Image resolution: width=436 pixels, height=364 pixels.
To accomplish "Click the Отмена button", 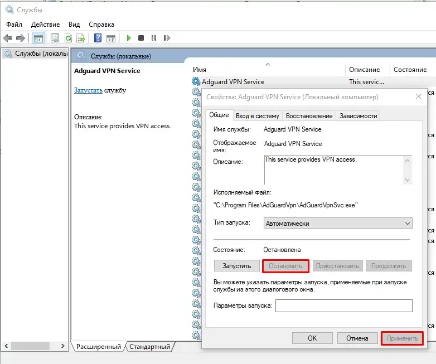I will click(357, 338).
